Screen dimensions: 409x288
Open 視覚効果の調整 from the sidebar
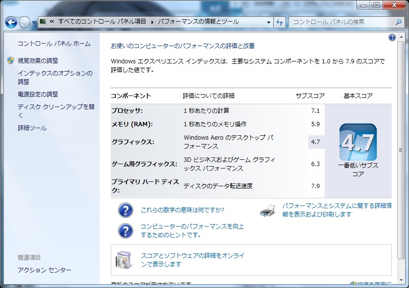click(37, 60)
